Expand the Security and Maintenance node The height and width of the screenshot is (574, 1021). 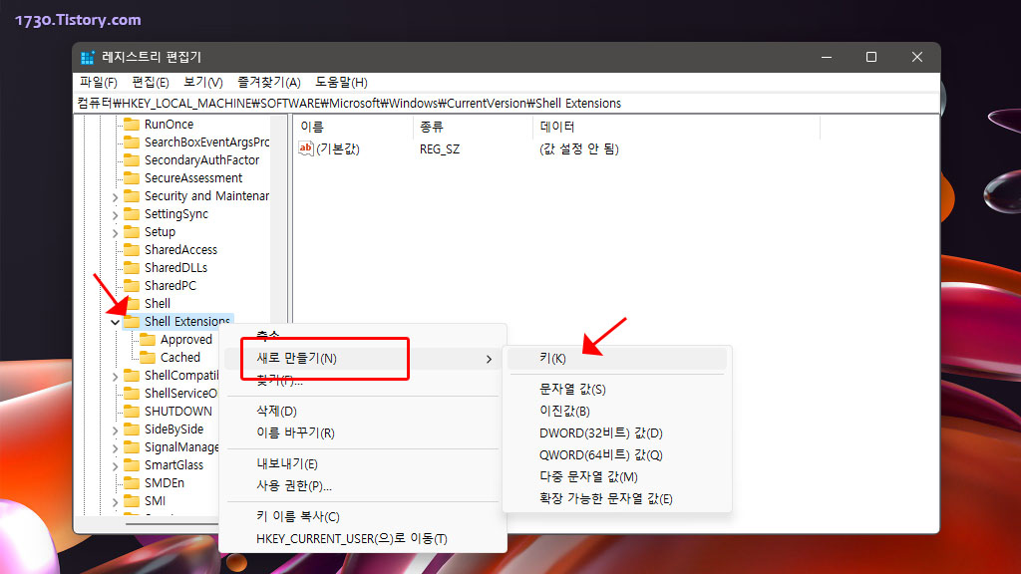(116, 196)
